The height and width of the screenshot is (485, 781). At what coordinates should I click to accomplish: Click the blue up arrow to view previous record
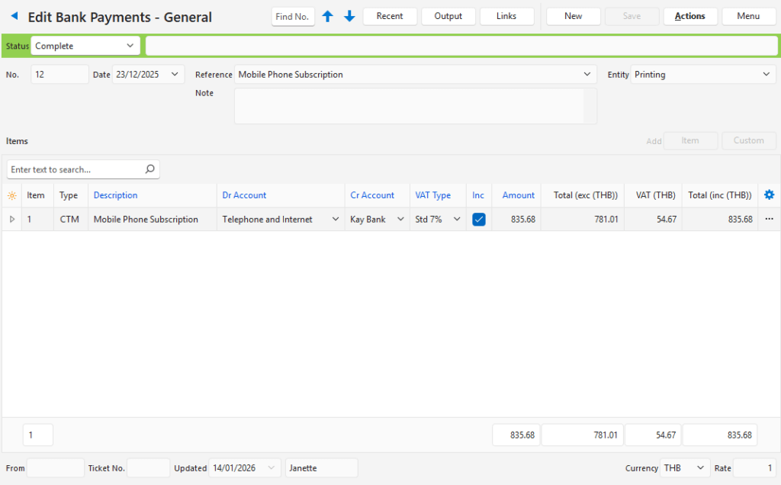[328, 15]
